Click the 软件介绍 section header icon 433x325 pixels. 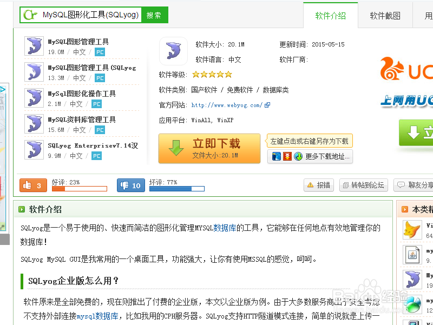[x=22, y=209]
